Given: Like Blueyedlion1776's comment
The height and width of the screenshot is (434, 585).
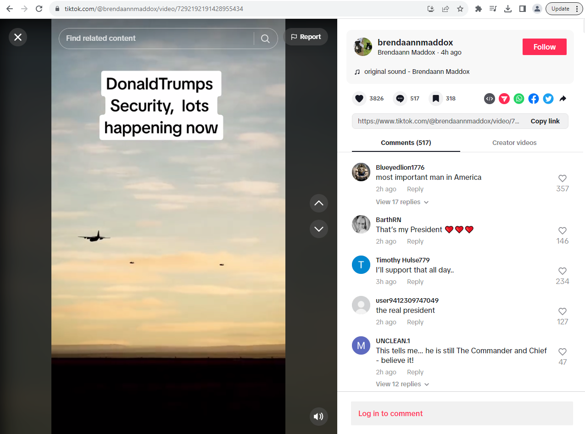Looking at the screenshot, I should tap(563, 178).
